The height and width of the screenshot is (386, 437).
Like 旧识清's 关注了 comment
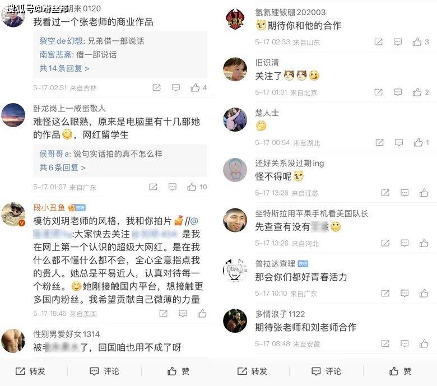[417, 92]
